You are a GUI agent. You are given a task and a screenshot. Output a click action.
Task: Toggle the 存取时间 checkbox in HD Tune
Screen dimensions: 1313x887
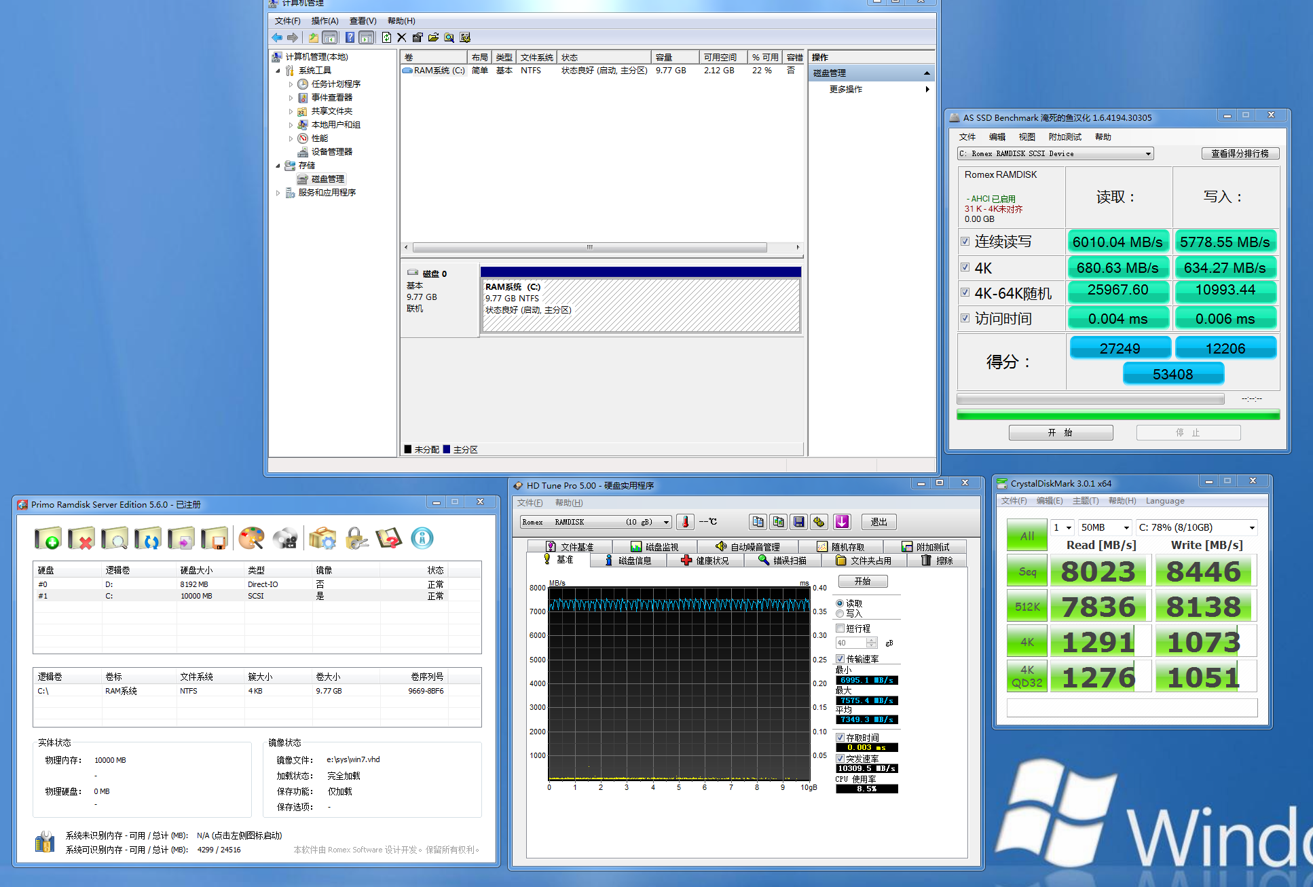(x=840, y=738)
